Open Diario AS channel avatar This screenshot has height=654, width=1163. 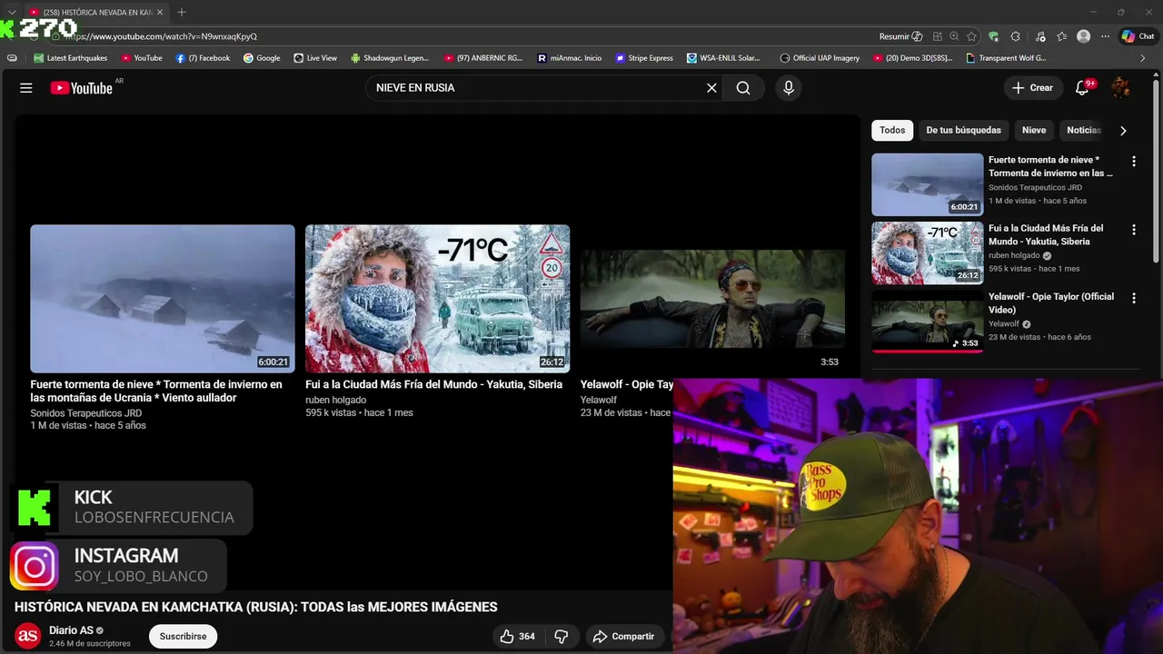pyautogui.click(x=28, y=636)
